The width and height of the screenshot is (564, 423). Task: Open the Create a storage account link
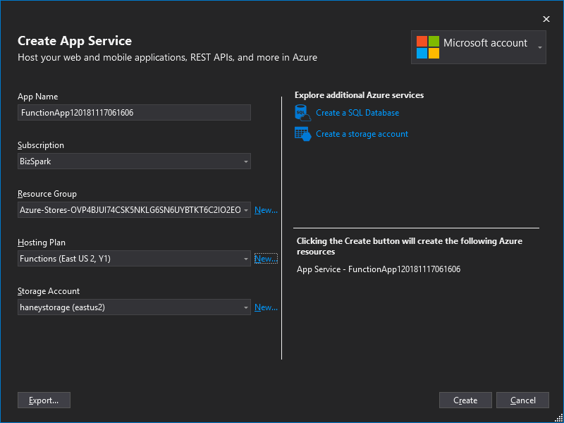pos(362,134)
